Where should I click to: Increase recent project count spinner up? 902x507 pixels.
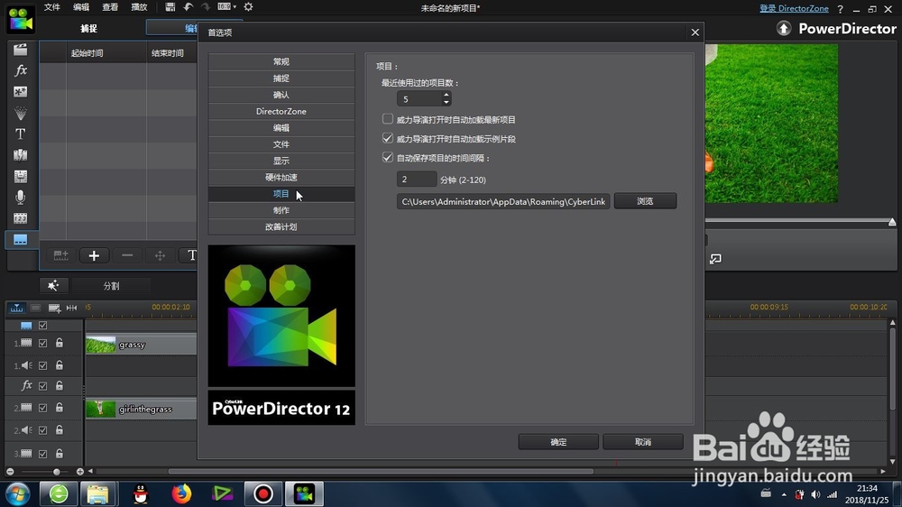coord(446,95)
